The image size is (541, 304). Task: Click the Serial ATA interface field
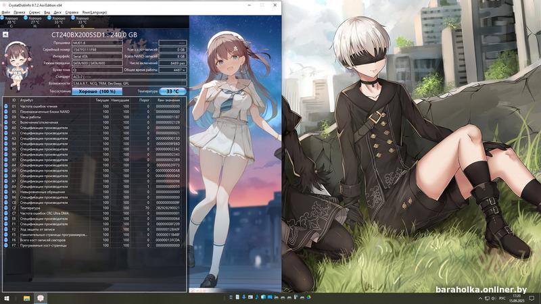pos(97,56)
